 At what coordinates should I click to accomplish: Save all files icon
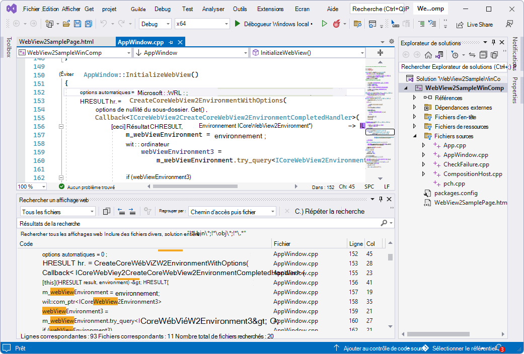pos(88,24)
